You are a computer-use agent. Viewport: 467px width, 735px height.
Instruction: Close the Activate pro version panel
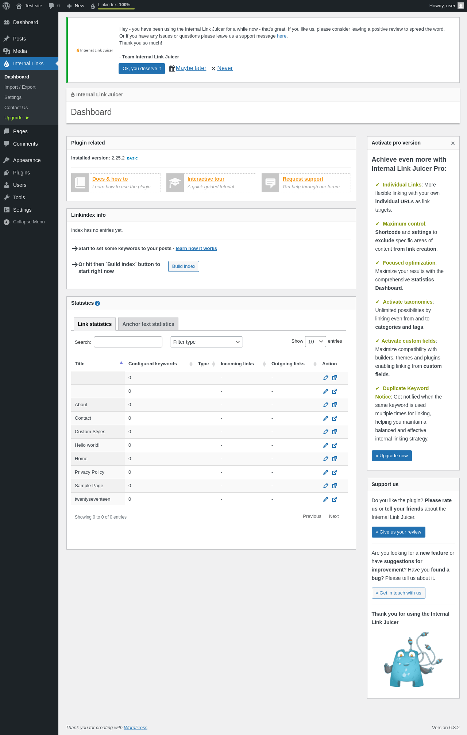pyautogui.click(x=453, y=143)
